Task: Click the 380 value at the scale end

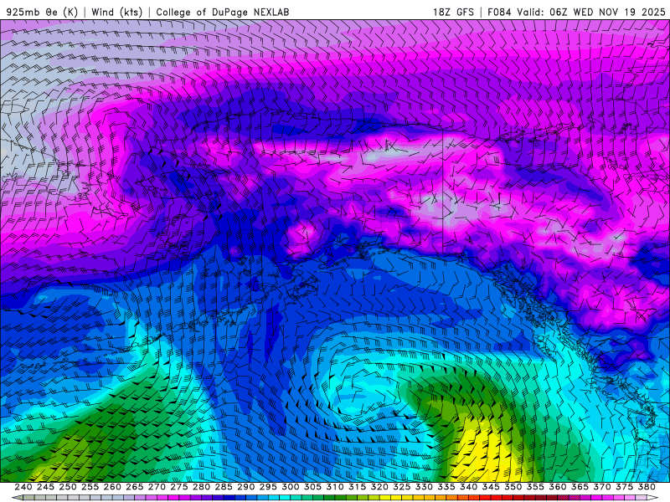Action: click(647, 487)
